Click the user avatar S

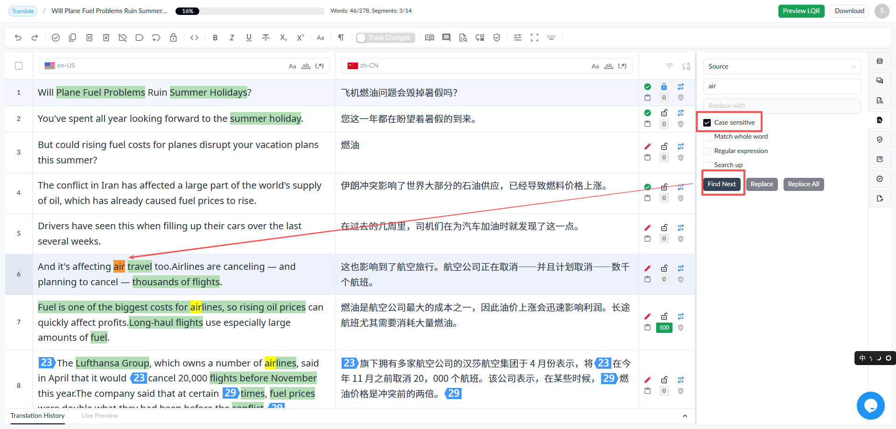tap(882, 11)
